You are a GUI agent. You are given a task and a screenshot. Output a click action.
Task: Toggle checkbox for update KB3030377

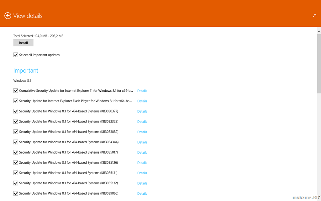tap(16, 111)
